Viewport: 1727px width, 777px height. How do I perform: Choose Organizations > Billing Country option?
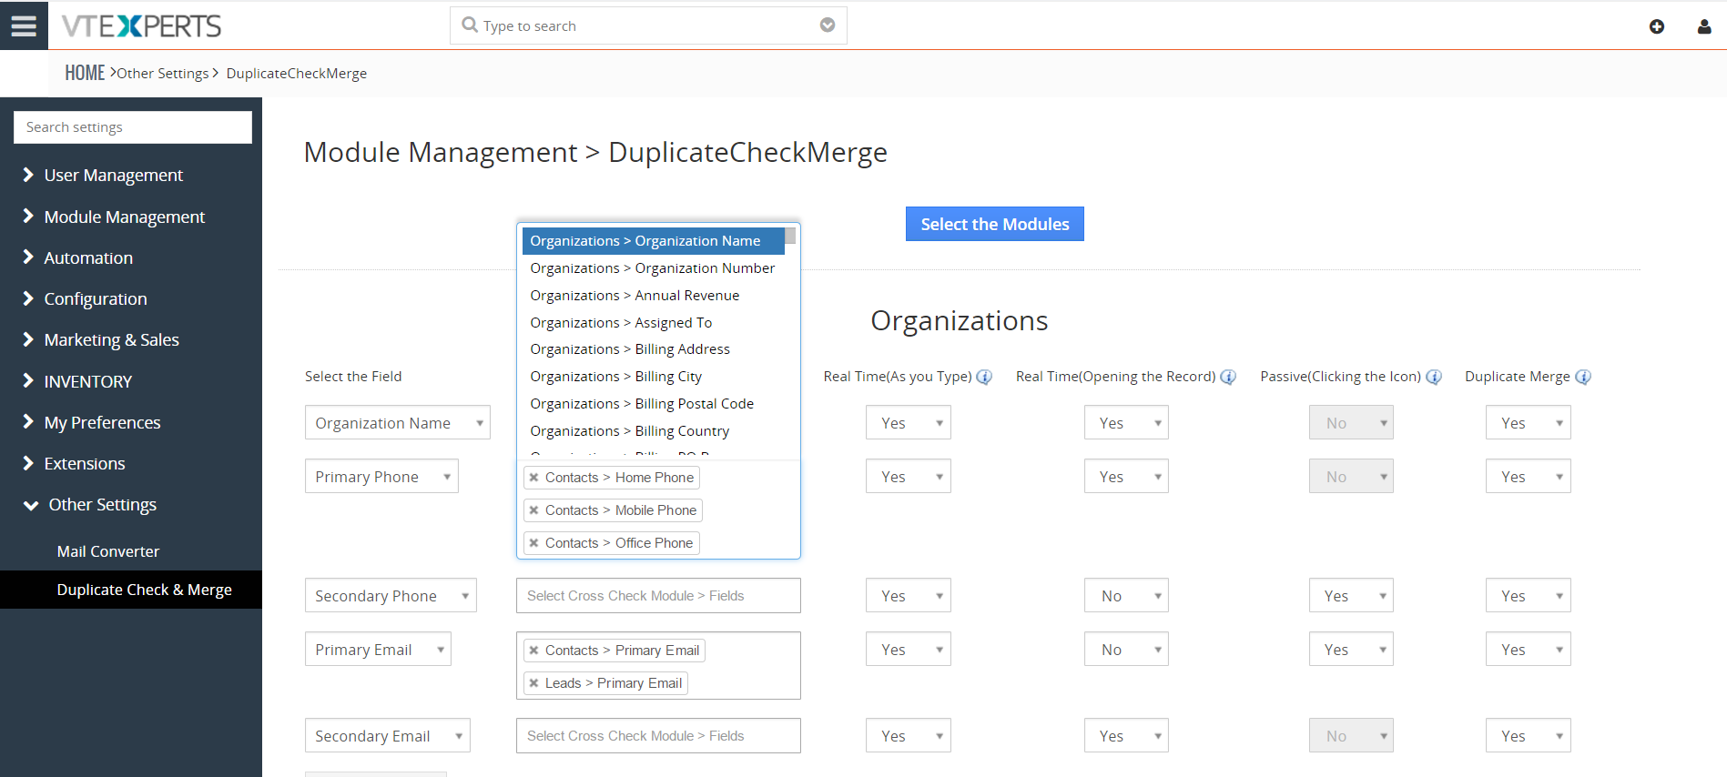(x=653, y=431)
